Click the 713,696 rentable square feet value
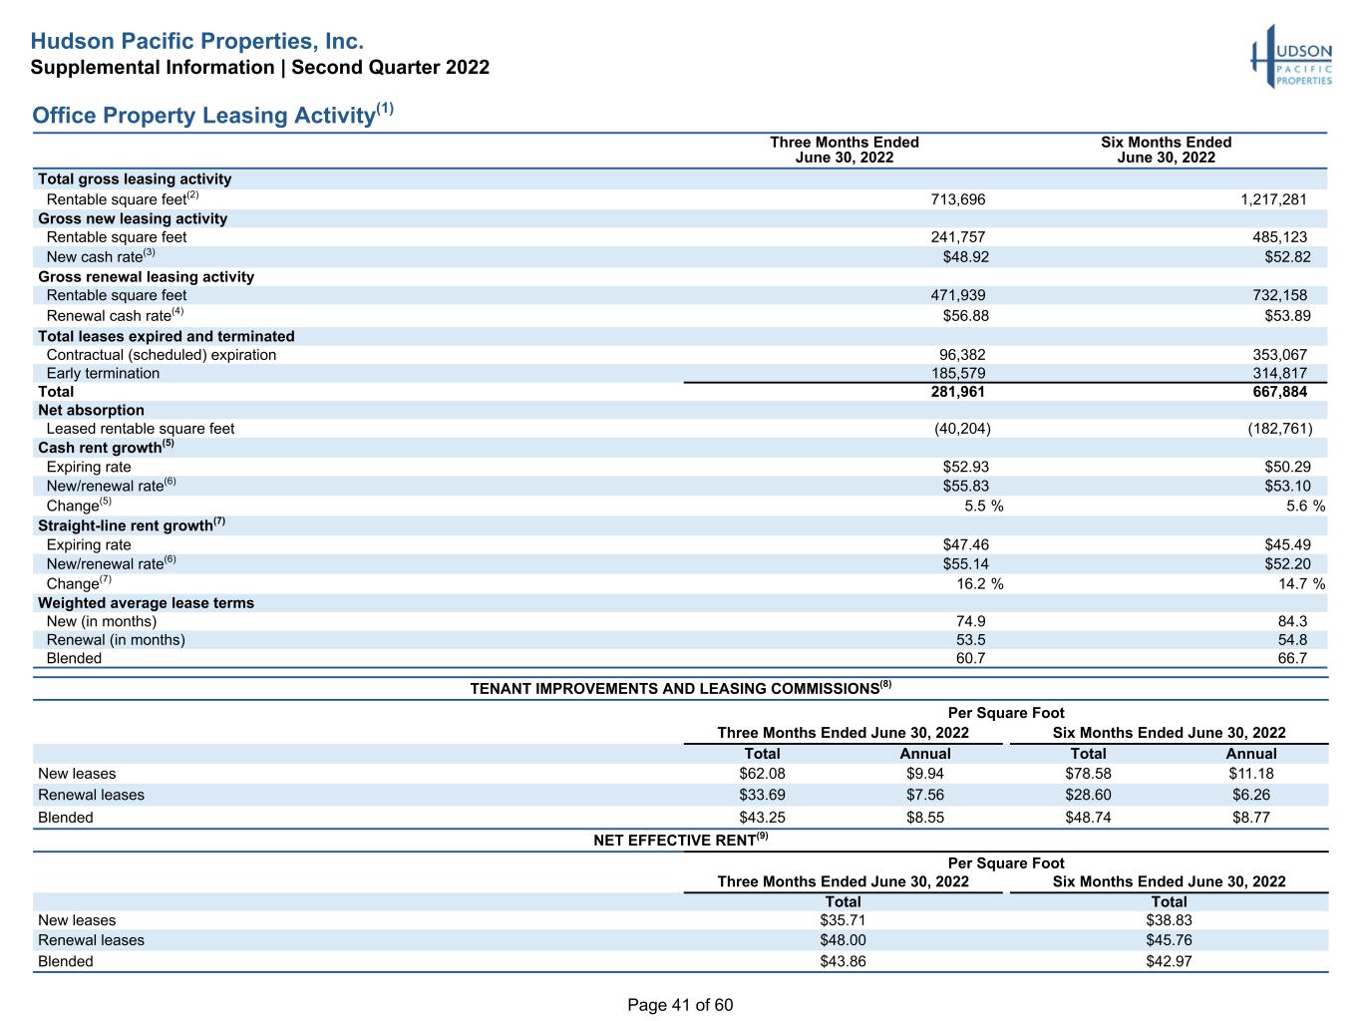The image size is (1361, 1021). coord(958,199)
